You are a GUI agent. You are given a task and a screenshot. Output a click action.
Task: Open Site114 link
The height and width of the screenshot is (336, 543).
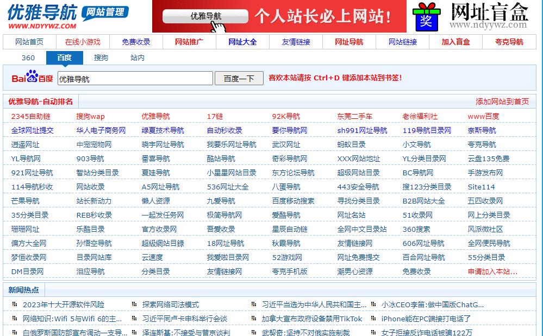tap(481, 187)
